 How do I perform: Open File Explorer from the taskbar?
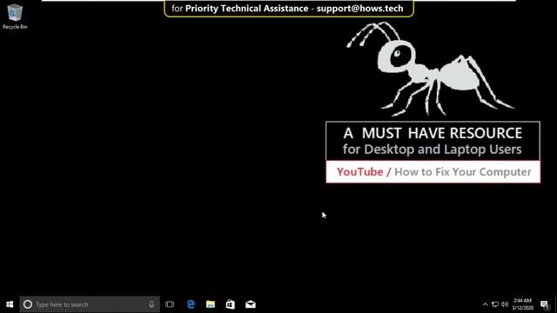pyautogui.click(x=211, y=304)
